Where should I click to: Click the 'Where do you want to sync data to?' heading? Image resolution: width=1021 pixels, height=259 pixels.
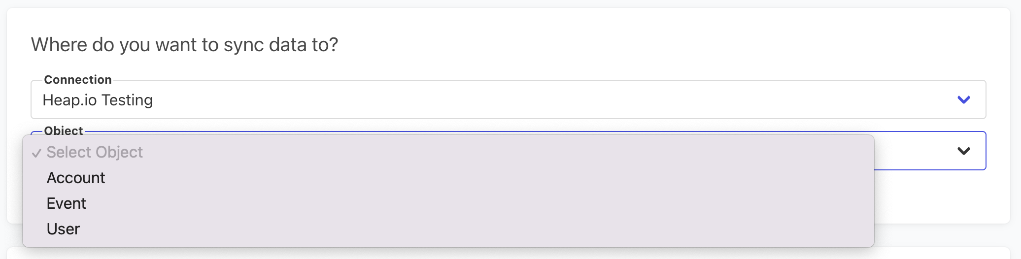coord(184,45)
